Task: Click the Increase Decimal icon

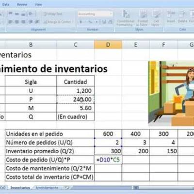Action: click(x=104, y=22)
